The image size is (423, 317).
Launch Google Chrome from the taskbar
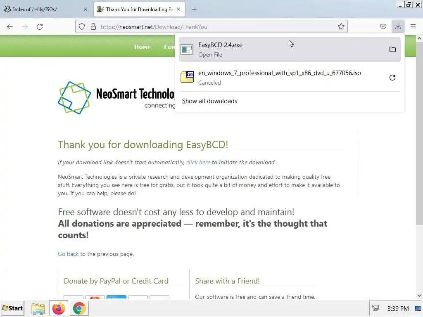pos(79,308)
